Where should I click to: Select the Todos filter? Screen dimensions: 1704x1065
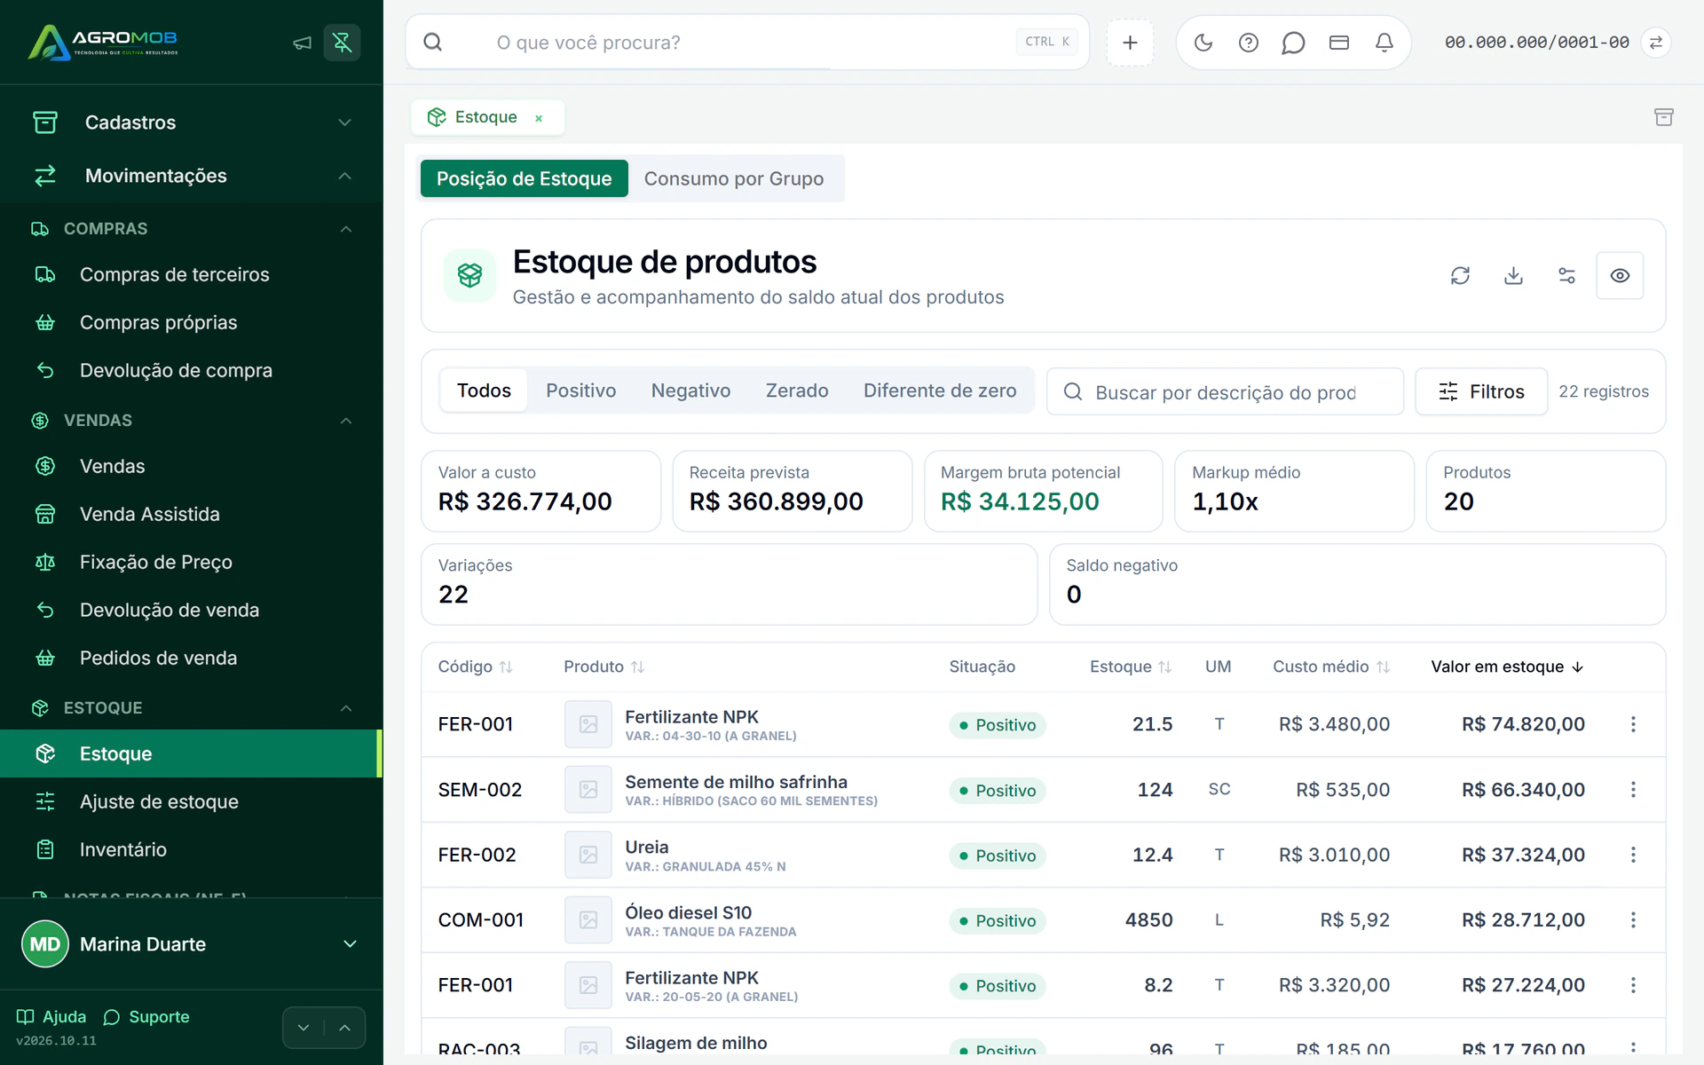click(x=484, y=390)
